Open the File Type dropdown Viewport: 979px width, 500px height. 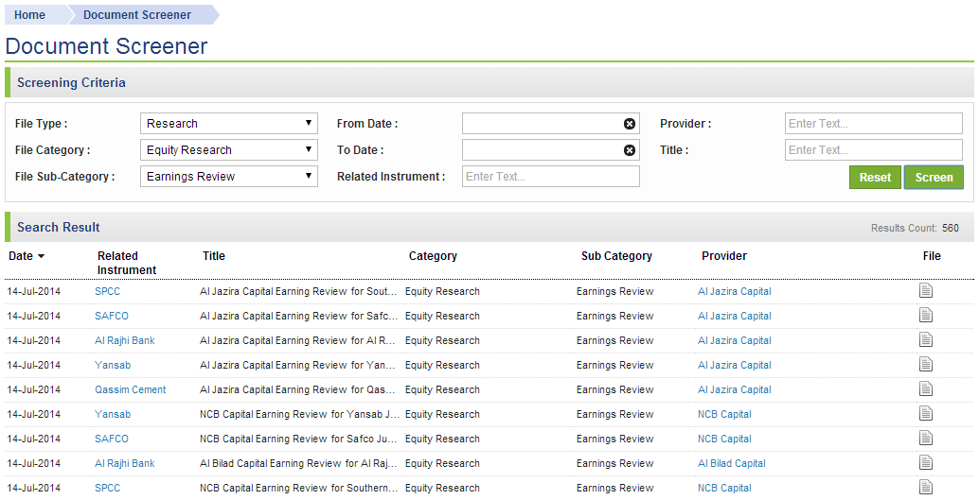pyautogui.click(x=228, y=124)
